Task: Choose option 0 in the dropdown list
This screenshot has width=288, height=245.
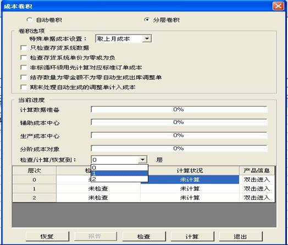Action: pyautogui.click(x=119, y=167)
